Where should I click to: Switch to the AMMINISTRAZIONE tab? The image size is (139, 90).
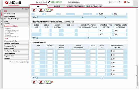pos(94,6)
